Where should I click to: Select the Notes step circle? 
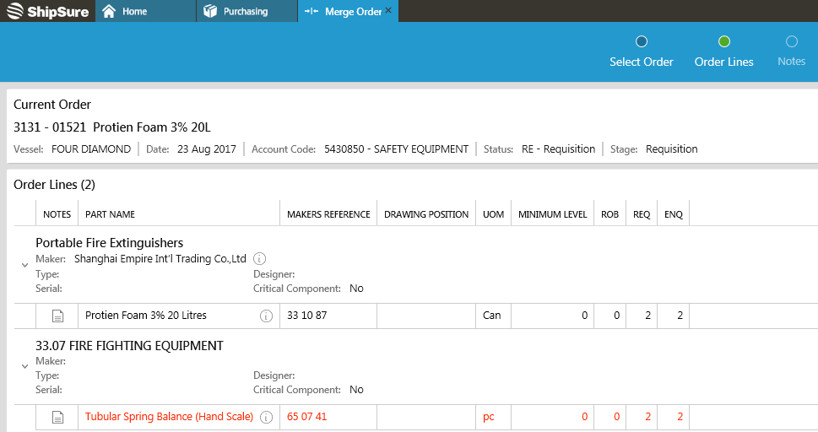click(791, 41)
